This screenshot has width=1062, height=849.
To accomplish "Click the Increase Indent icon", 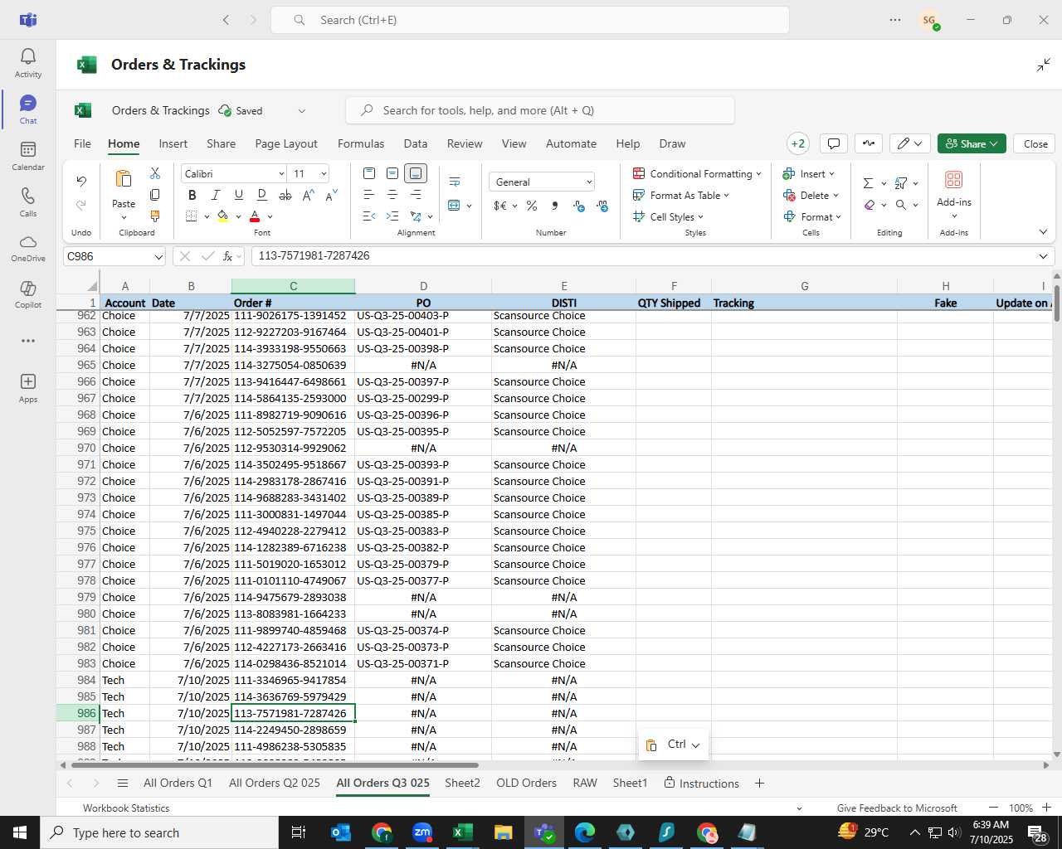I will [x=392, y=216].
